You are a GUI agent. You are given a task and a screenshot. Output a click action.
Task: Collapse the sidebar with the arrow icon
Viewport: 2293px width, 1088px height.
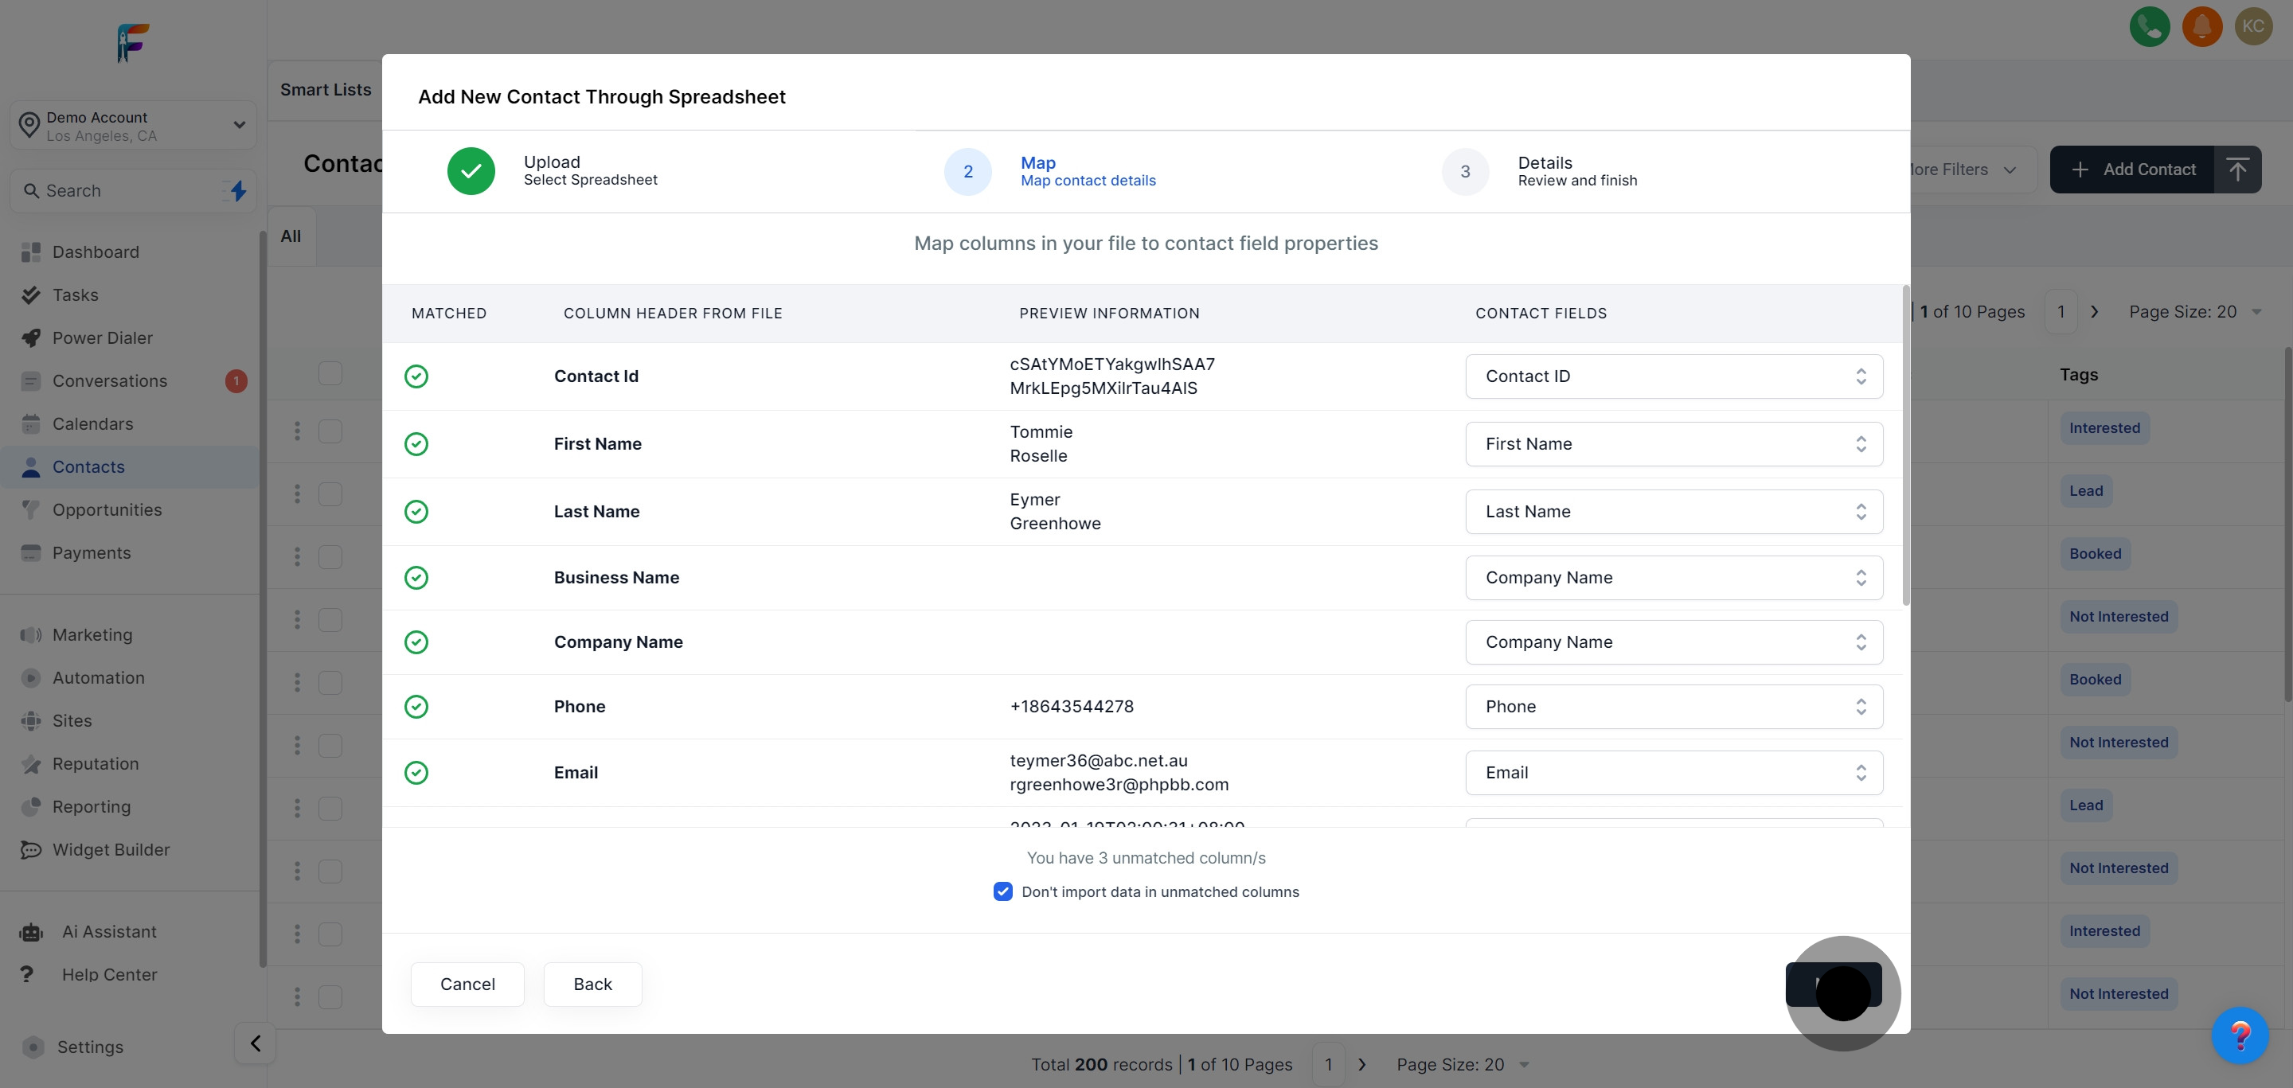click(x=256, y=1043)
